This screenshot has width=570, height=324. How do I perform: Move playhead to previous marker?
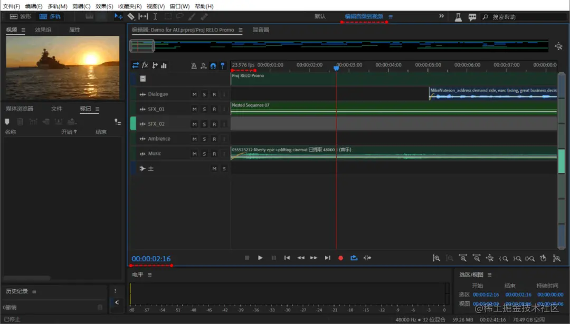(287, 258)
